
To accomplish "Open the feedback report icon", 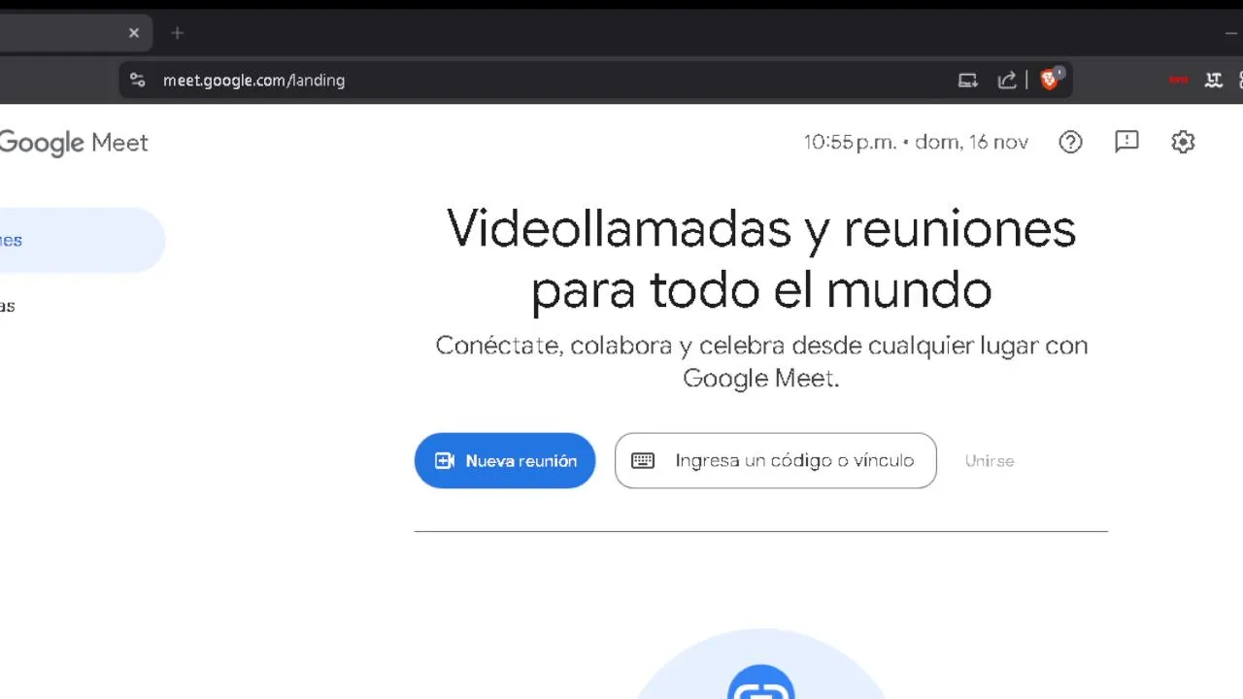I will [1126, 142].
